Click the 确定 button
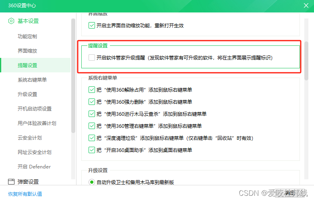The width and height of the screenshot is (314, 201). (289, 193)
